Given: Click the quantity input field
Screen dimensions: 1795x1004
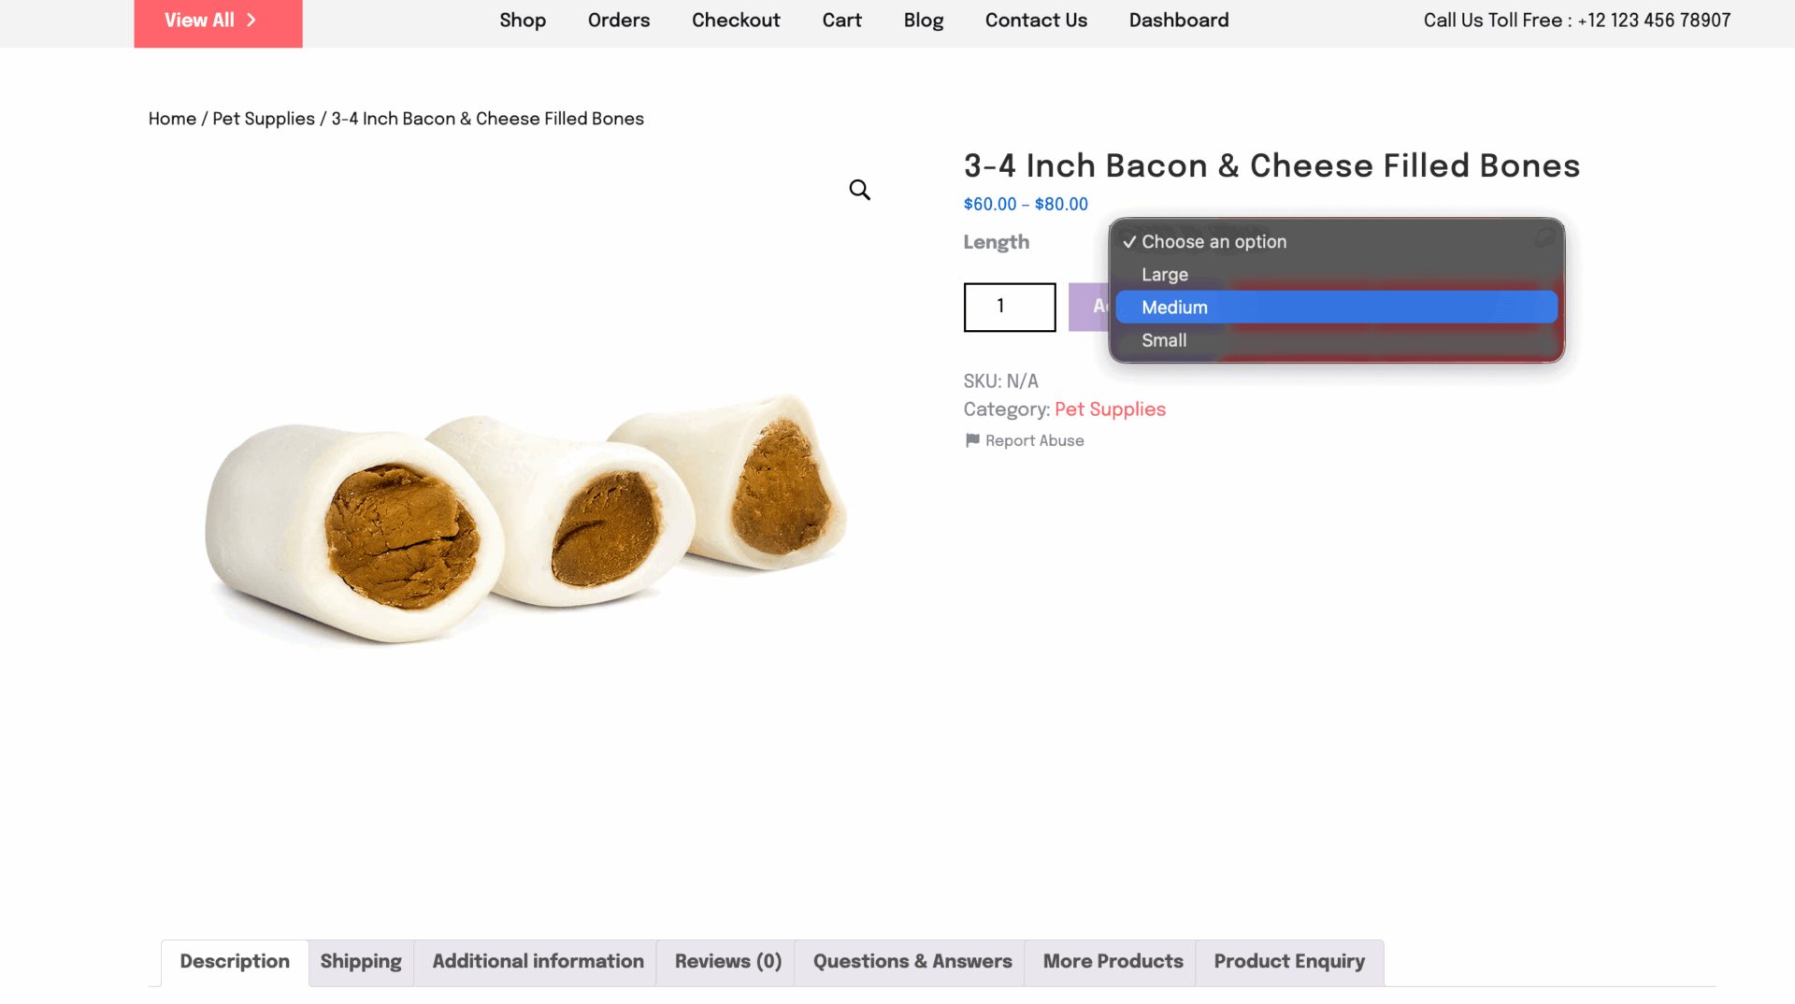Looking at the screenshot, I should pyautogui.click(x=1009, y=307).
